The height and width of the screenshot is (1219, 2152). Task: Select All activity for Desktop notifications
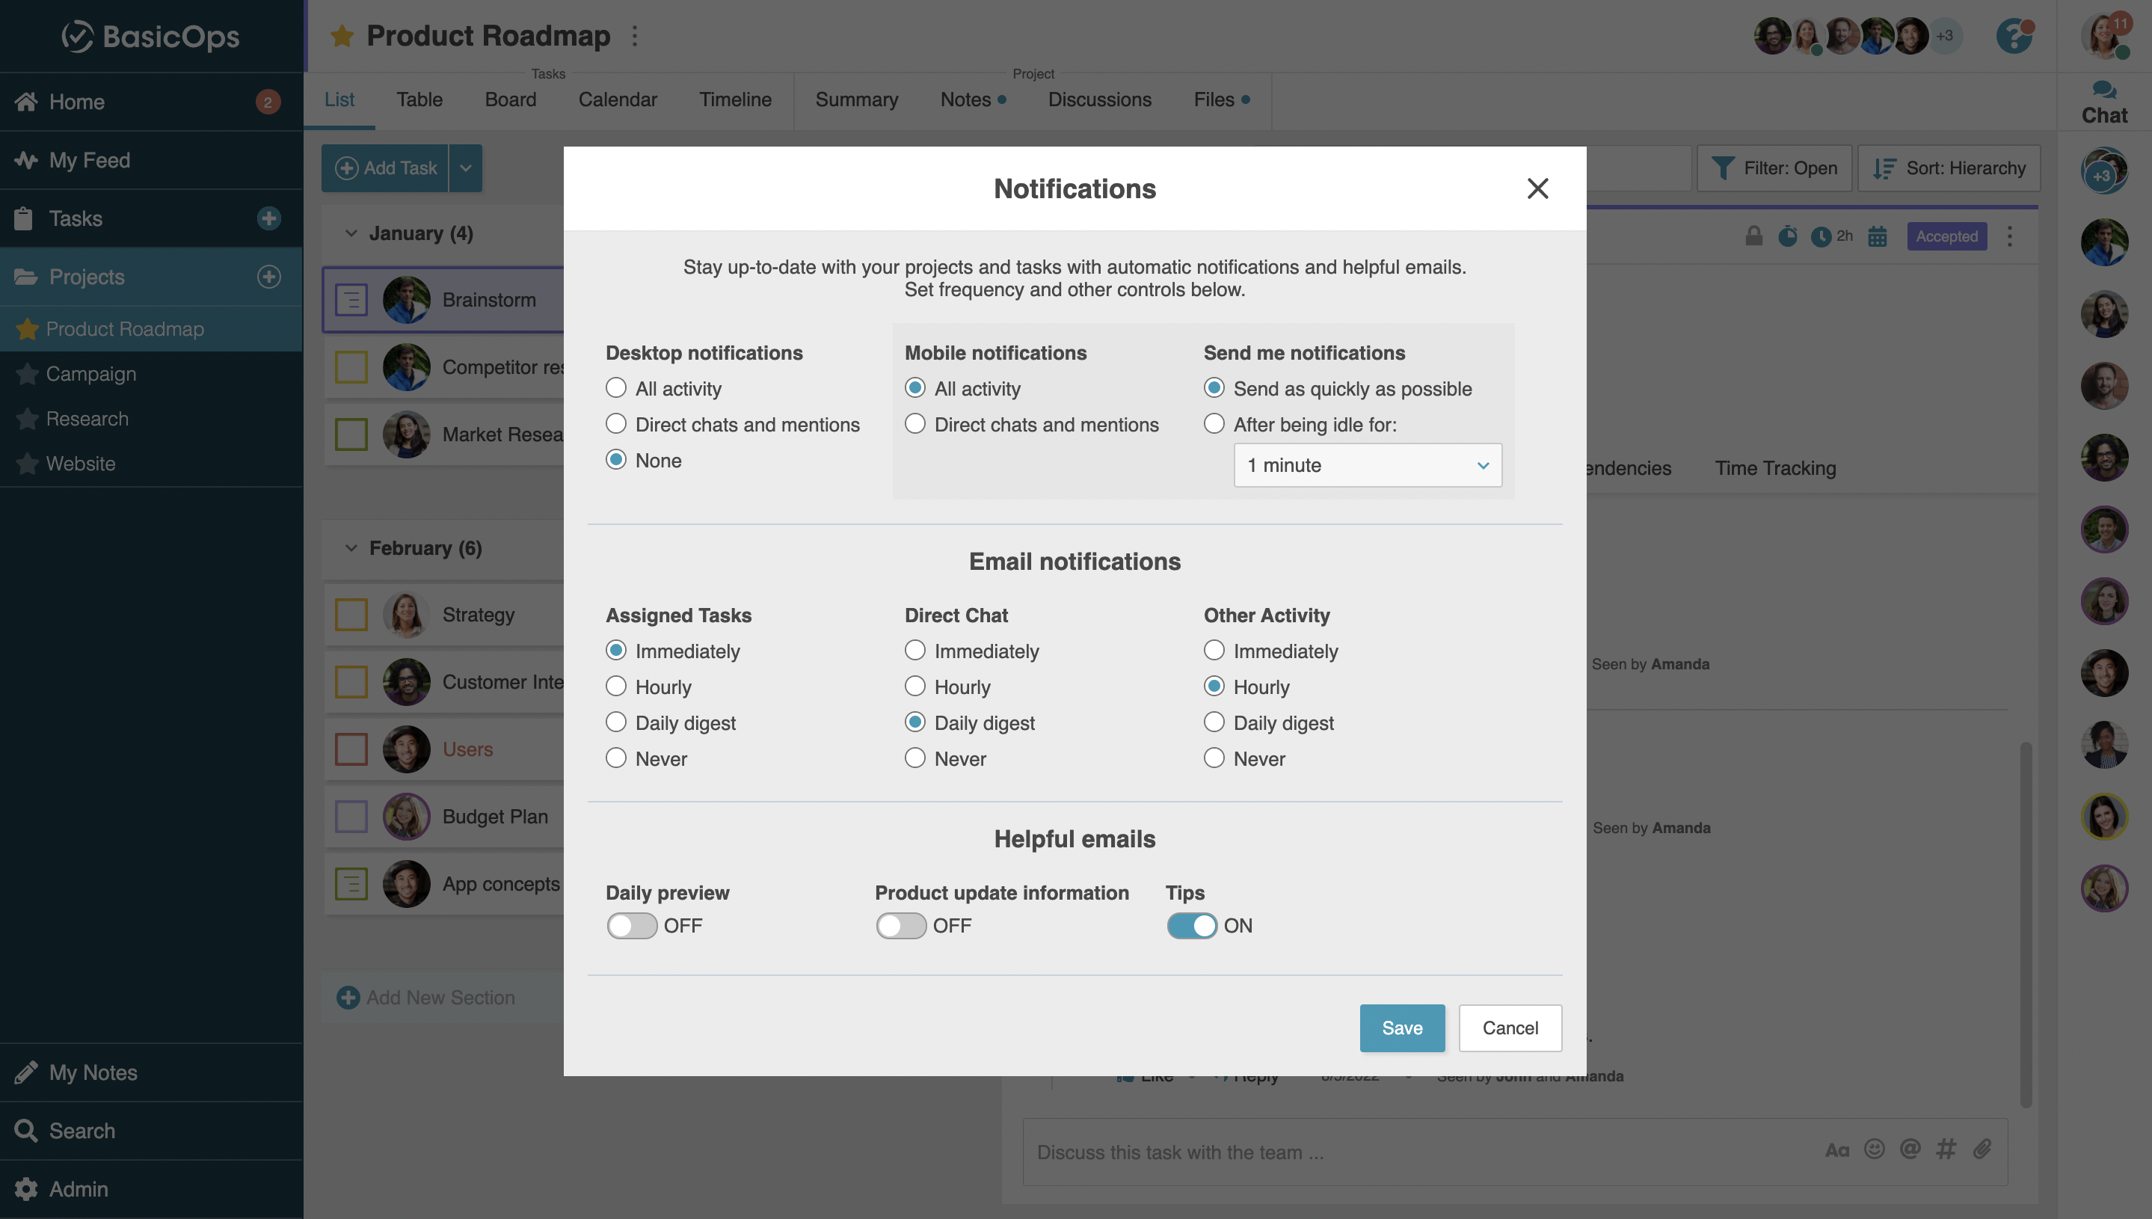(617, 387)
